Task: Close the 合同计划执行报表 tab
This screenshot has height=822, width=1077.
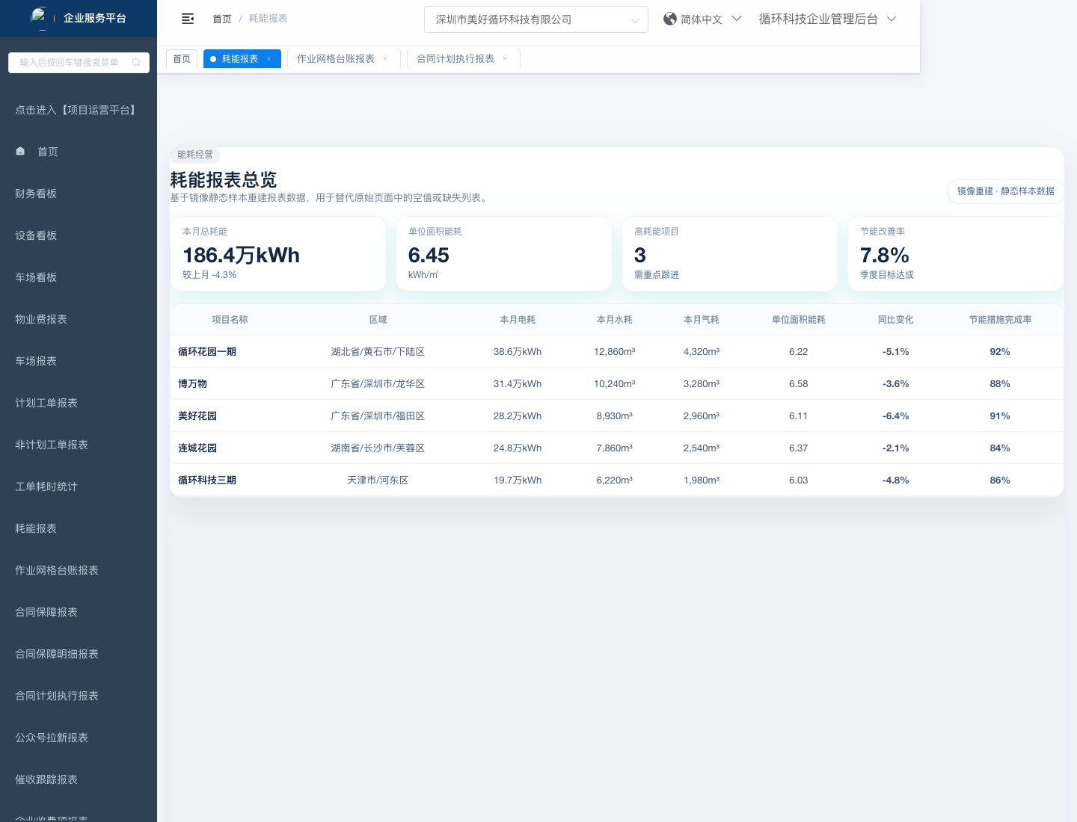Action: click(506, 59)
